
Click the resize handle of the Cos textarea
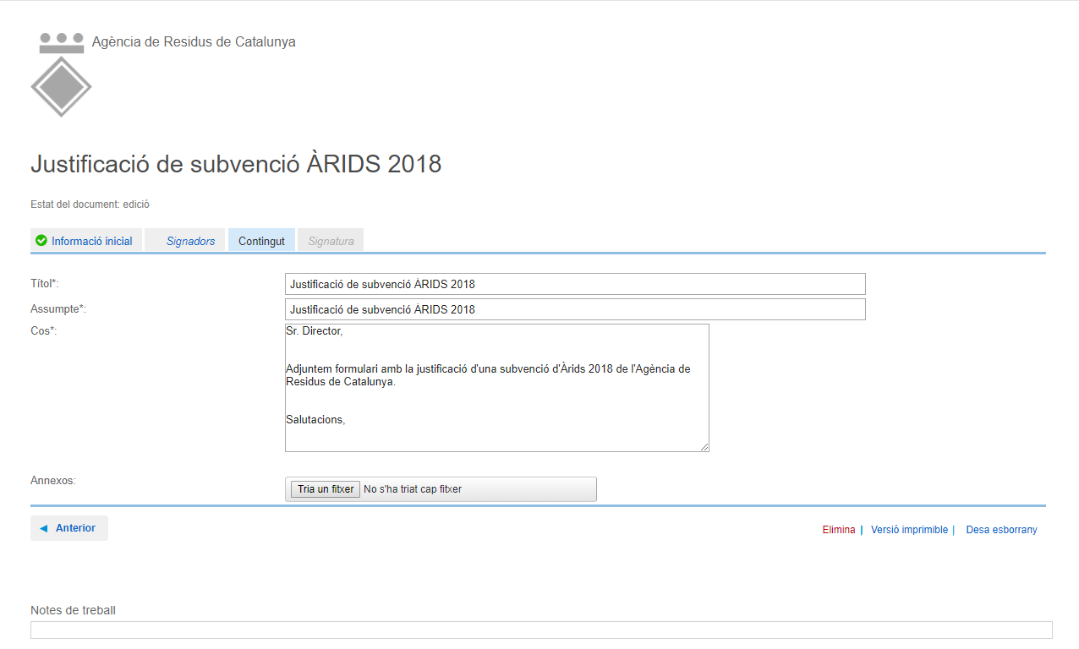pyautogui.click(x=704, y=447)
